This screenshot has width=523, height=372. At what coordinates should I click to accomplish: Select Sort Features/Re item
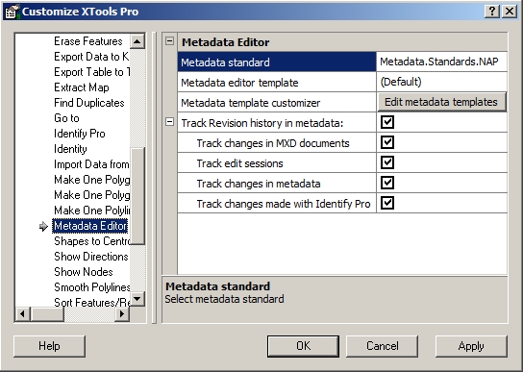tap(91, 302)
